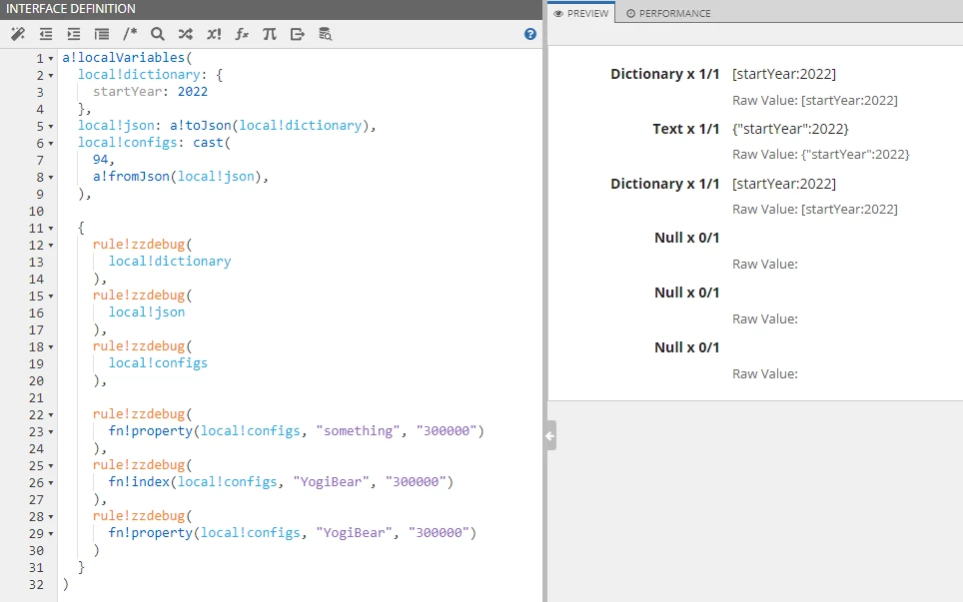963x602 pixels.
Task: Open the fx functions icon
Action: 242,34
